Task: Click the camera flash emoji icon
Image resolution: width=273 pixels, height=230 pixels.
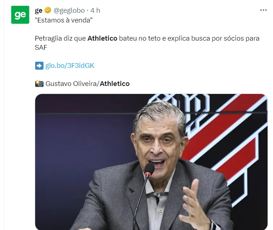Action: pos(39,84)
